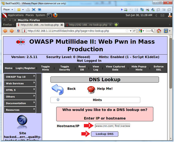Click the VMware hard disk device icon

[126, 10]
